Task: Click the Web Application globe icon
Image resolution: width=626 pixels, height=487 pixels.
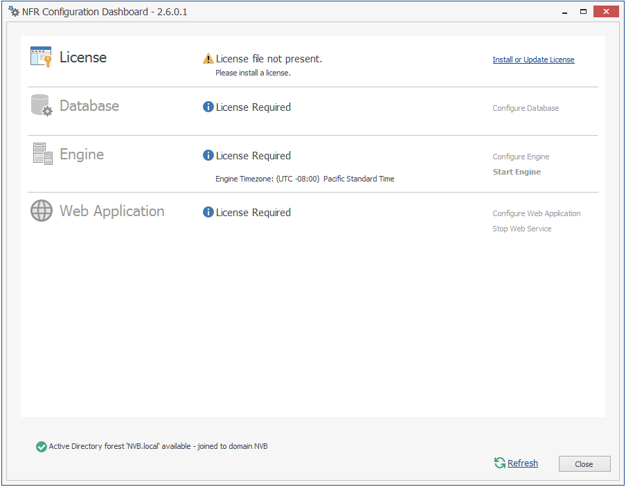Action: click(x=42, y=211)
